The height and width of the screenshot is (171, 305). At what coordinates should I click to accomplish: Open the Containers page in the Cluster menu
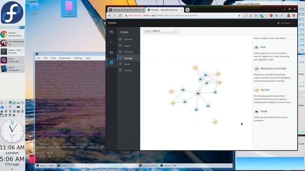(128, 52)
